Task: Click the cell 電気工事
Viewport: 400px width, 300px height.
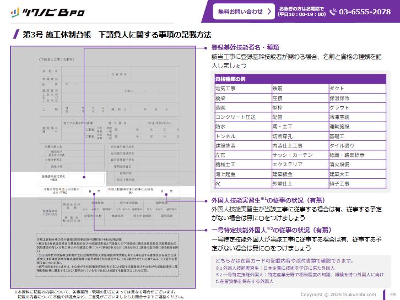Action: tap(243, 89)
